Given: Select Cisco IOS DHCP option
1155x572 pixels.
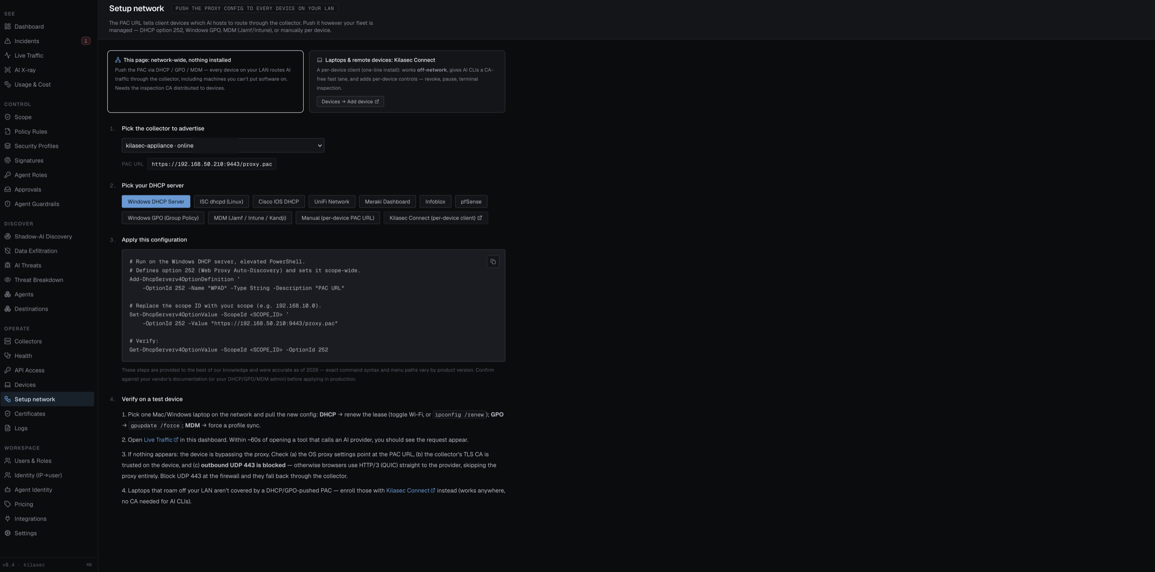Looking at the screenshot, I should (x=279, y=202).
